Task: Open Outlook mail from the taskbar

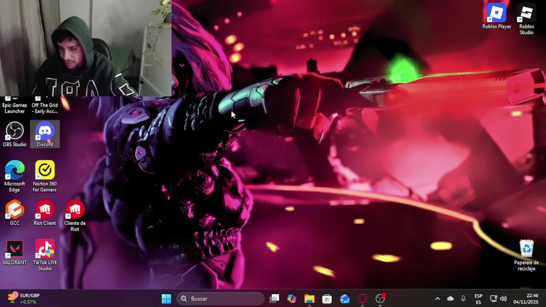Action: [x=345, y=299]
